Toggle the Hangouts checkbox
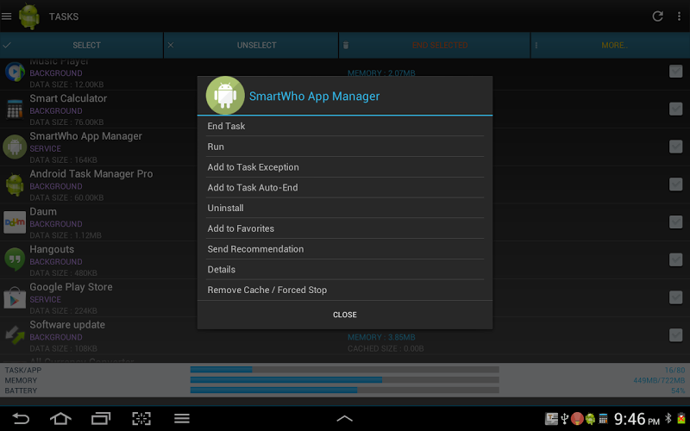The image size is (690, 431). point(675,259)
